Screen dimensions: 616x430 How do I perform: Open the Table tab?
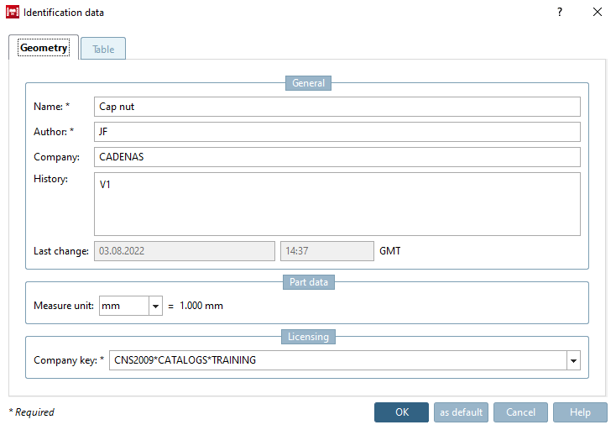click(x=103, y=50)
